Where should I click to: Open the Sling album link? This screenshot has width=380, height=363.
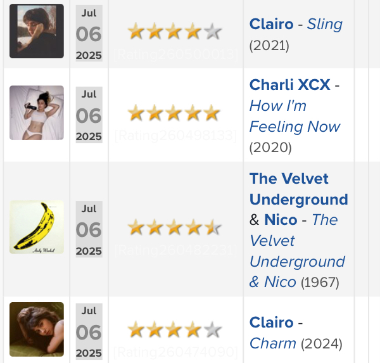[x=325, y=24]
